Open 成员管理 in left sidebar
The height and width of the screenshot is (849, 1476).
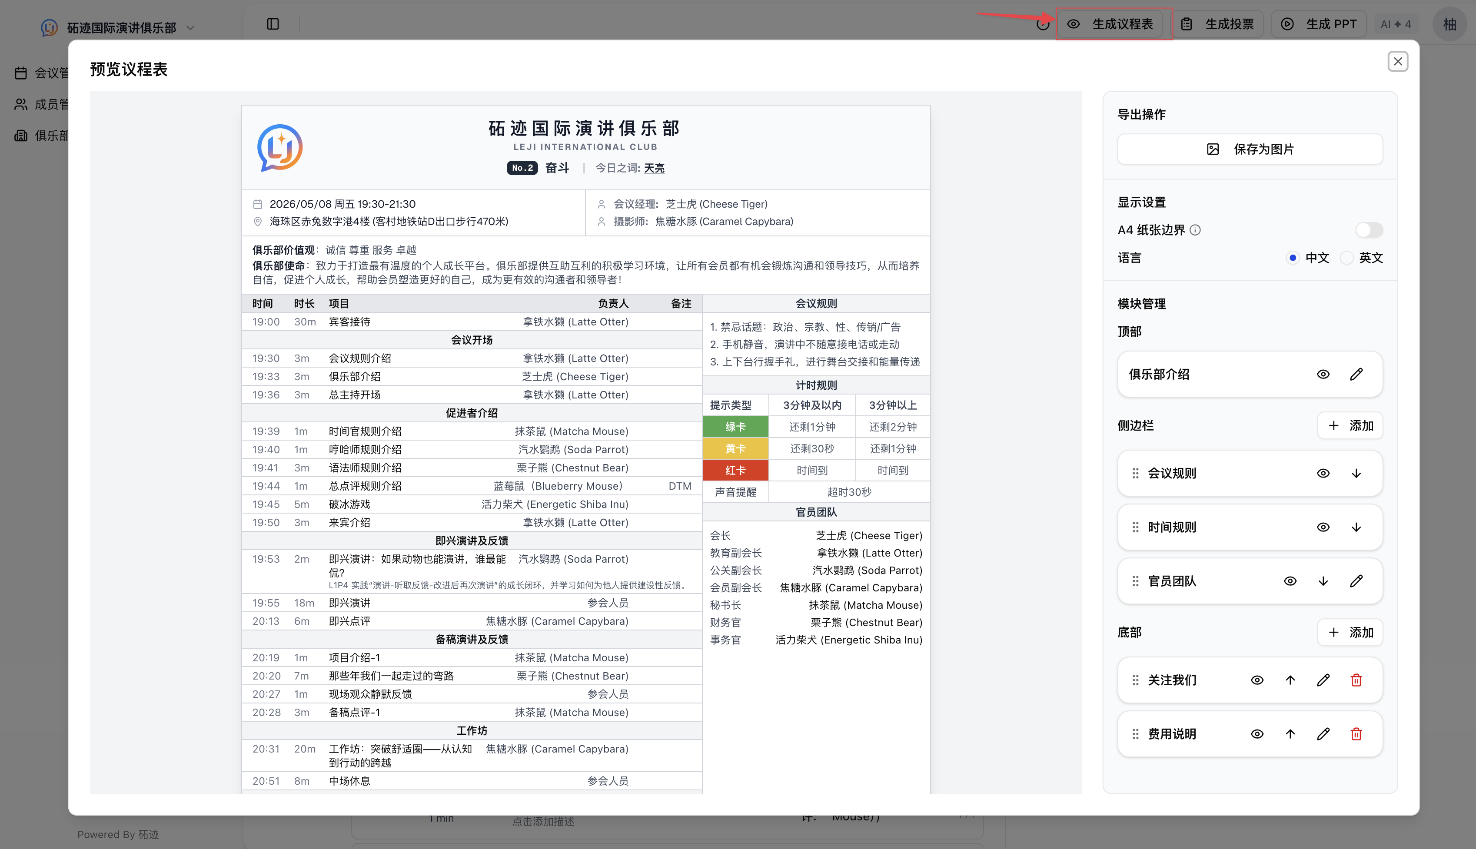pyautogui.click(x=41, y=104)
